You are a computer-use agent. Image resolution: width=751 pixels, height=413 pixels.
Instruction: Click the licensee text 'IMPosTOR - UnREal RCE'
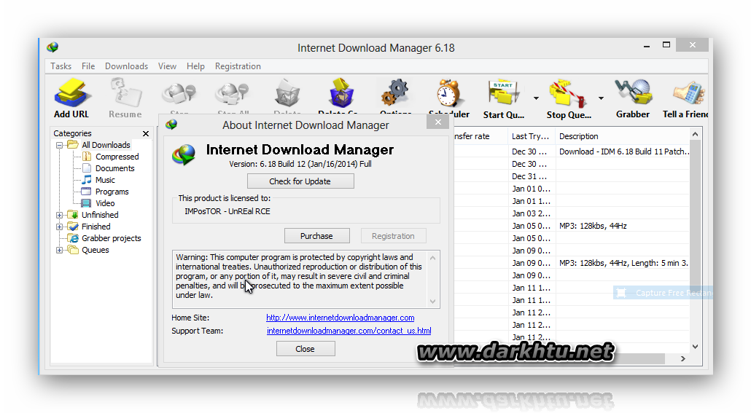(227, 211)
